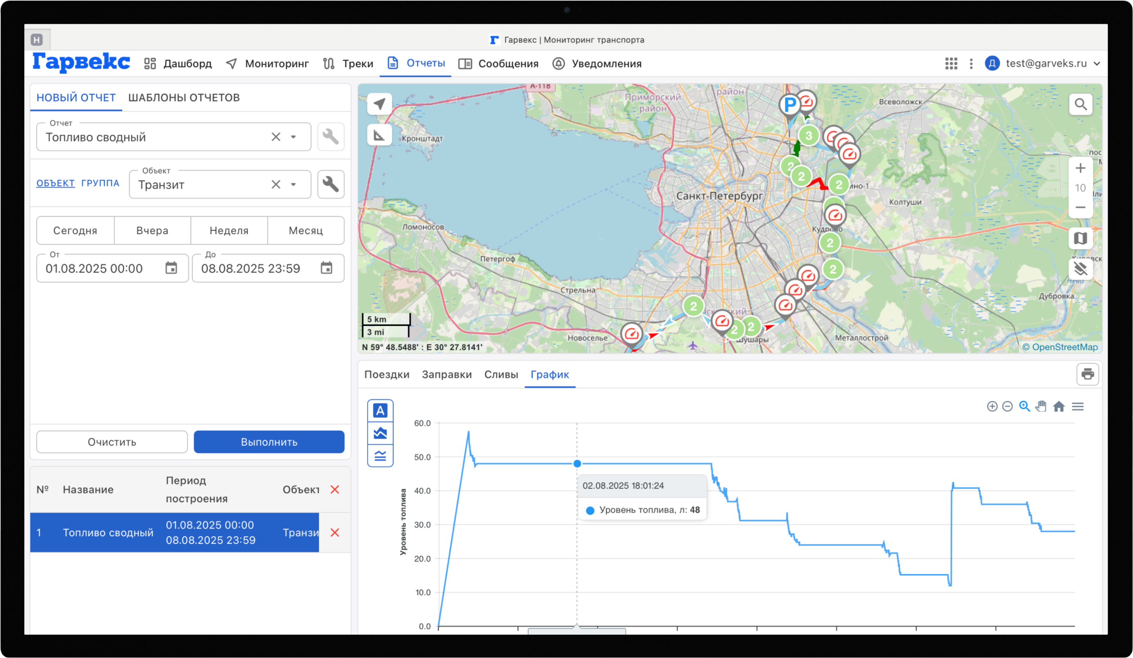Zoom in map with plus button
1133x658 pixels.
[x=1080, y=168]
